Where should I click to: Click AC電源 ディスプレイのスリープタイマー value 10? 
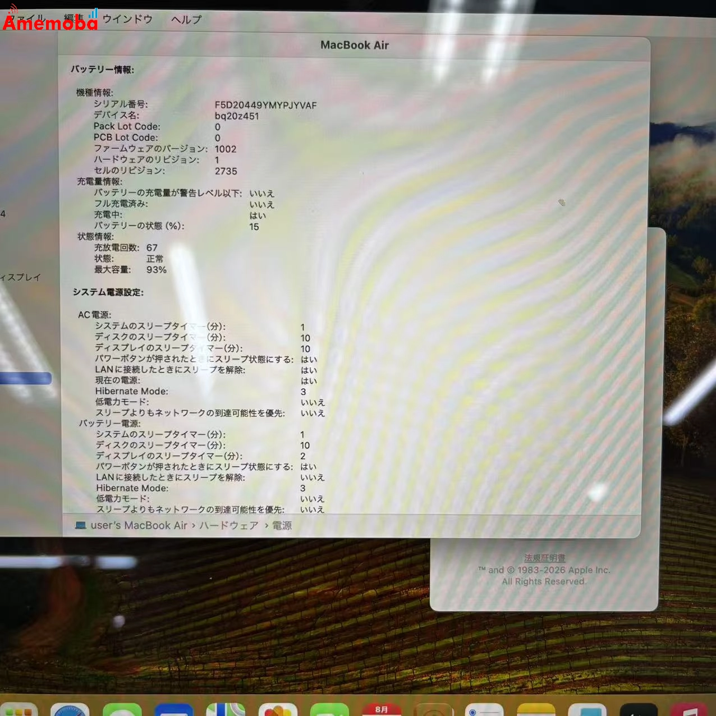click(305, 348)
